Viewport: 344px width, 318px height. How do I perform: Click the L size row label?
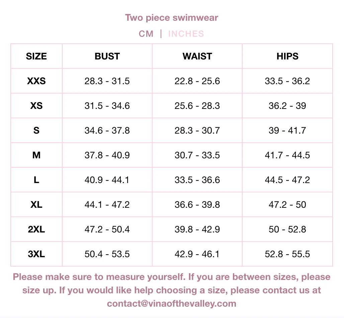tap(36, 180)
